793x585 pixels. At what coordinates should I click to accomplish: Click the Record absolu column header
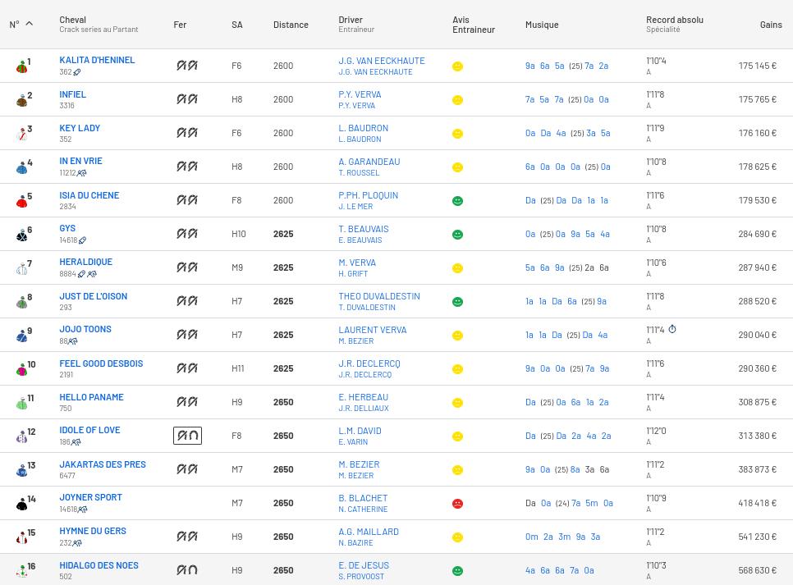674,20
